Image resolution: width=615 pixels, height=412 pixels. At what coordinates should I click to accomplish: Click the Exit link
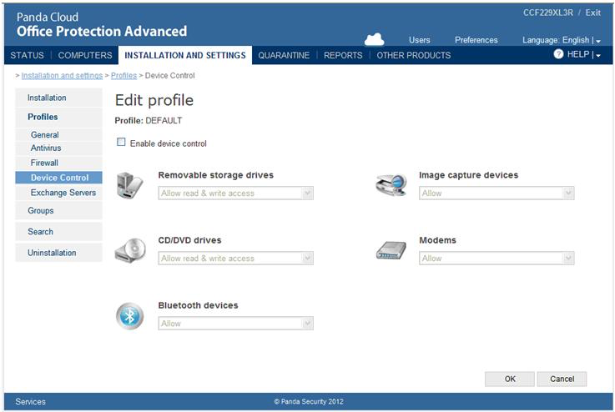point(592,13)
